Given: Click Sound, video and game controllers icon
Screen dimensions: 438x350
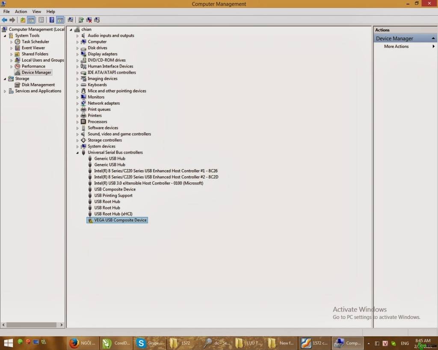Looking at the screenshot, I should [x=83, y=134].
